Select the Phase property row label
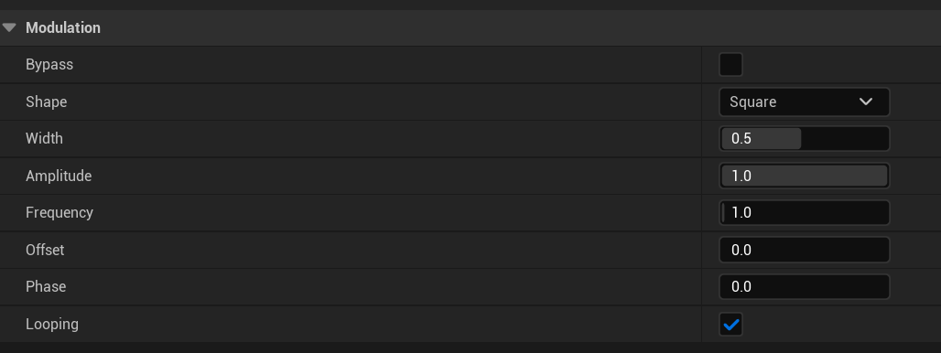 tap(46, 286)
